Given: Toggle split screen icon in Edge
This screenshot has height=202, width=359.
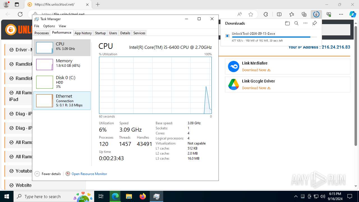Looking at the screenshot, I should click(x=279, y=14).
